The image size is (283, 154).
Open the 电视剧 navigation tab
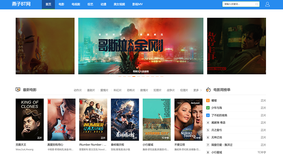(x=76, y=4)
